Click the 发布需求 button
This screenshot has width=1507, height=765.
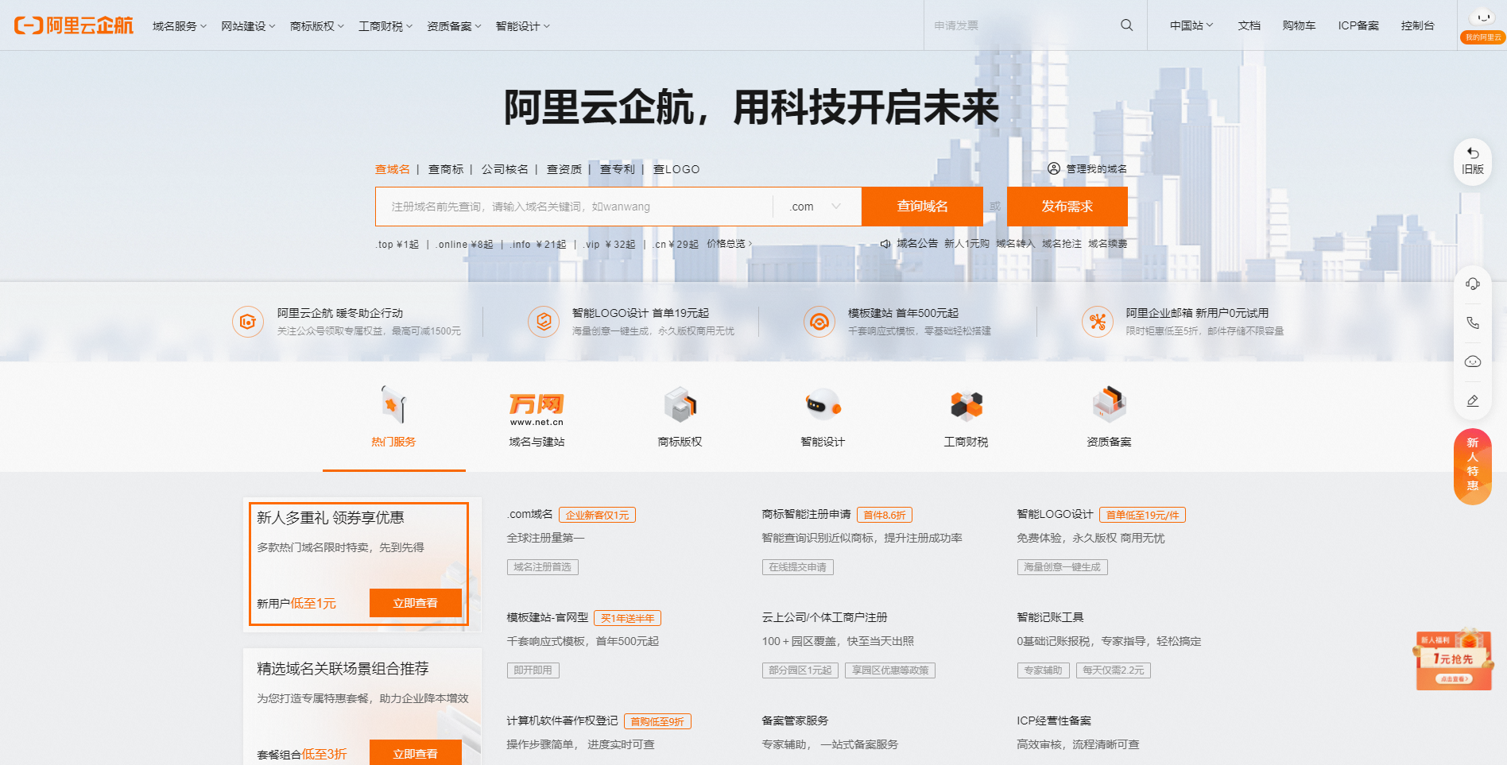[1067, 207]
